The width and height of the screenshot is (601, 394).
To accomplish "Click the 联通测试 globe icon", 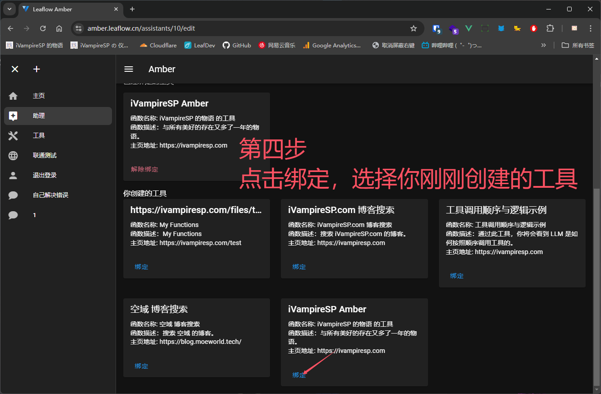I will click(13, 155).
